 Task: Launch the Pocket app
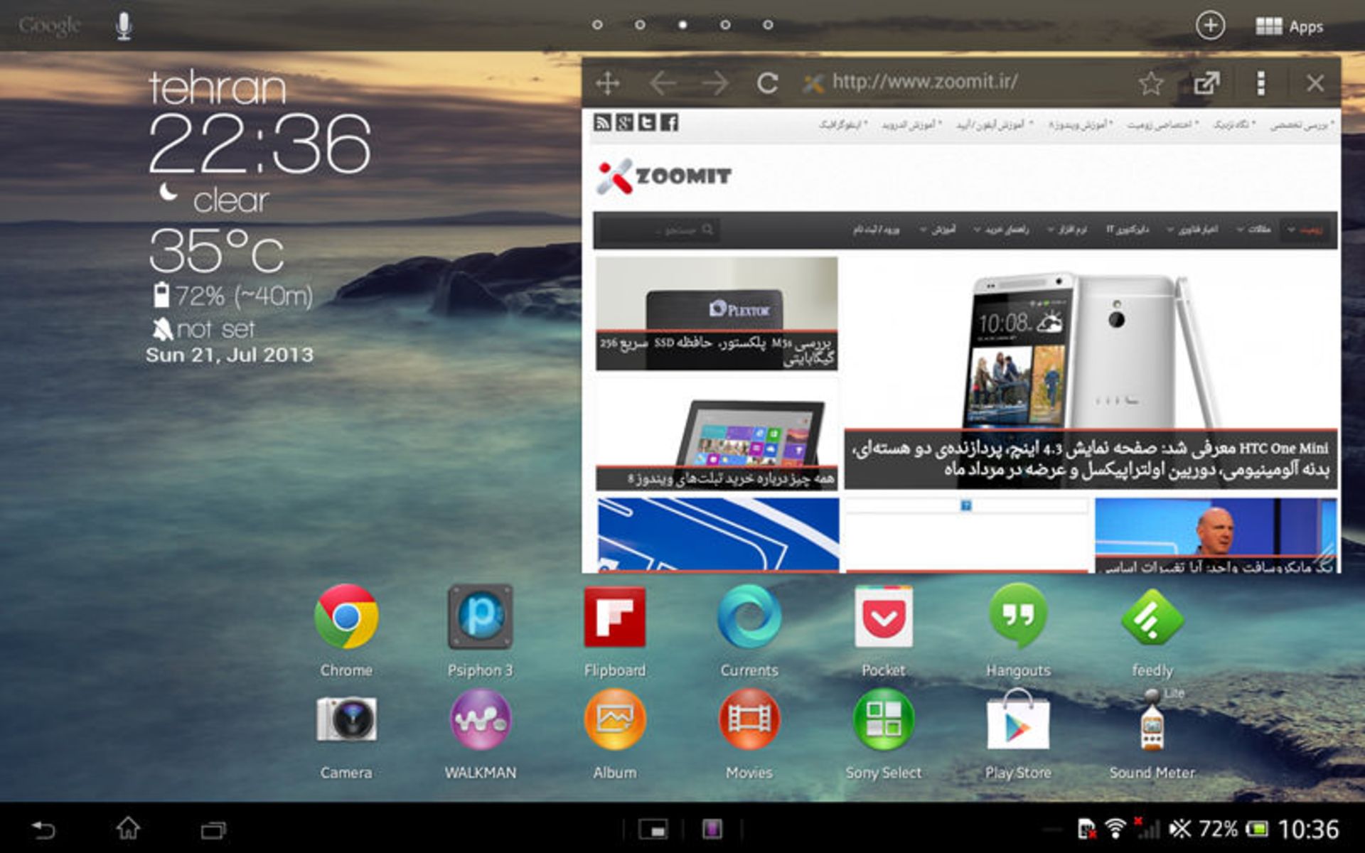[883, 617]
